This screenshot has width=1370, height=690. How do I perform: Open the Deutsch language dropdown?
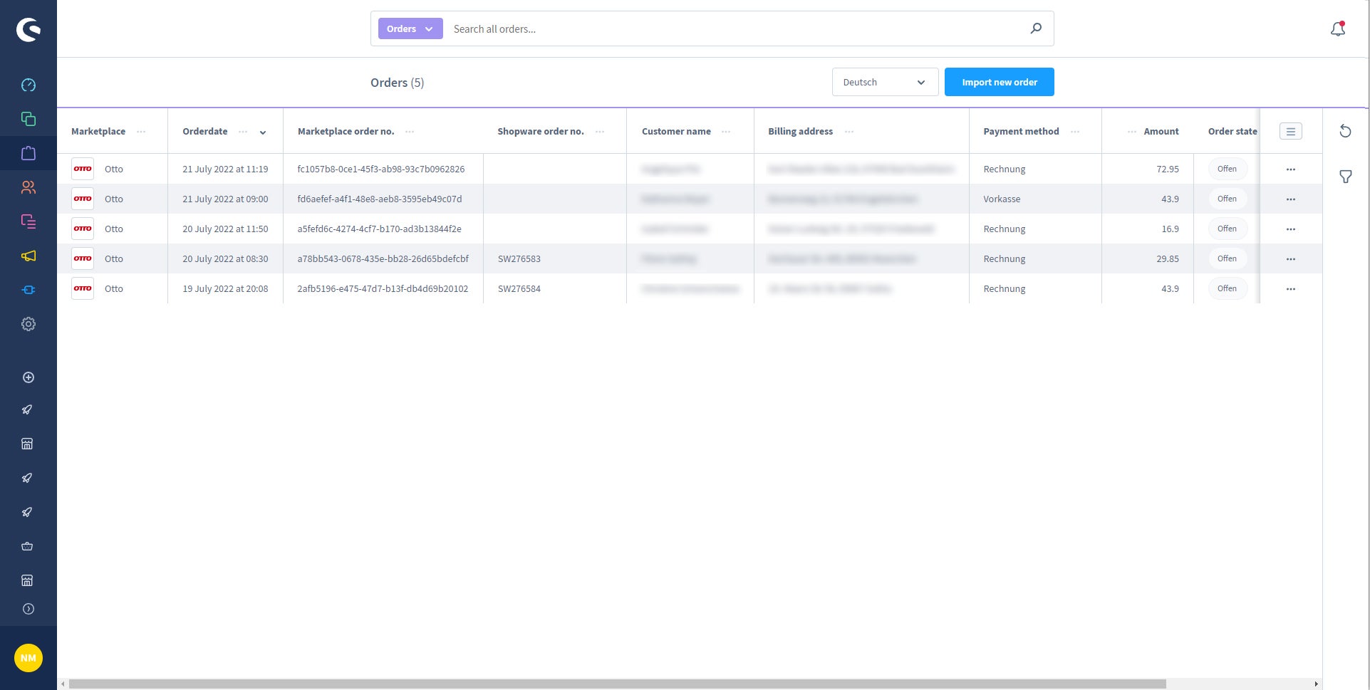884,82
